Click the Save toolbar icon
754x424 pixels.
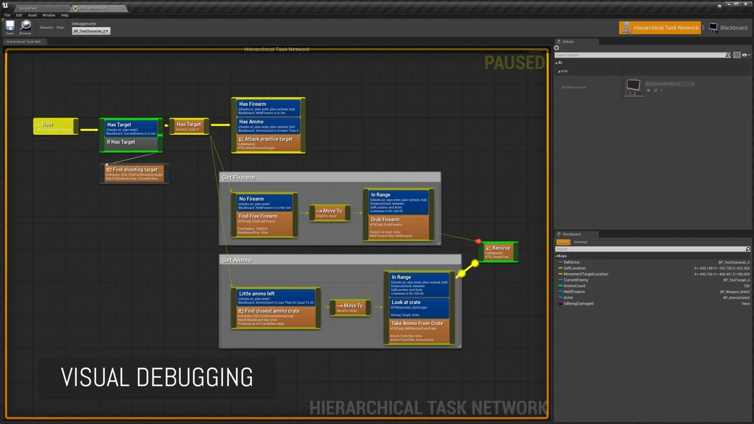click(10, 26)
